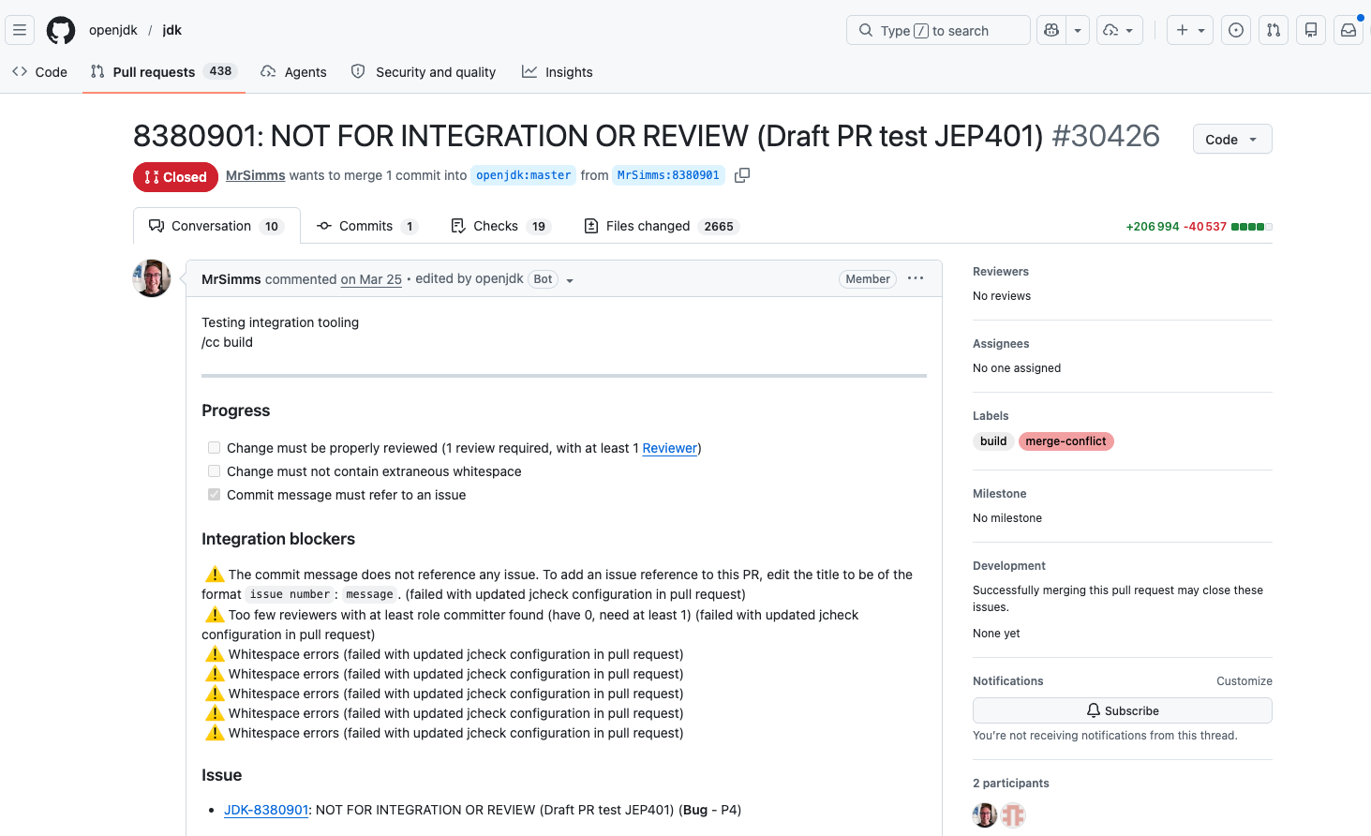Switch to the Files changed tab
1371x836 pixels.
[660, 226]
